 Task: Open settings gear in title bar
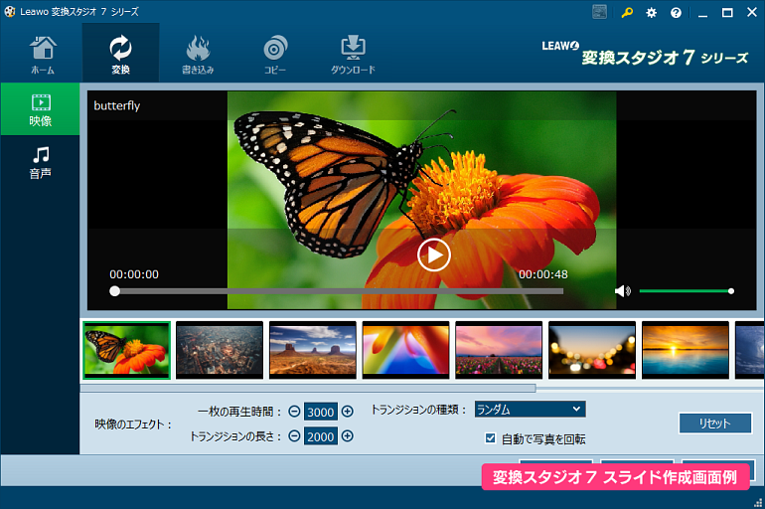click(652, 13)
